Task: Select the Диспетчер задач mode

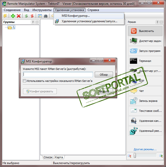Action: (145, 41)
